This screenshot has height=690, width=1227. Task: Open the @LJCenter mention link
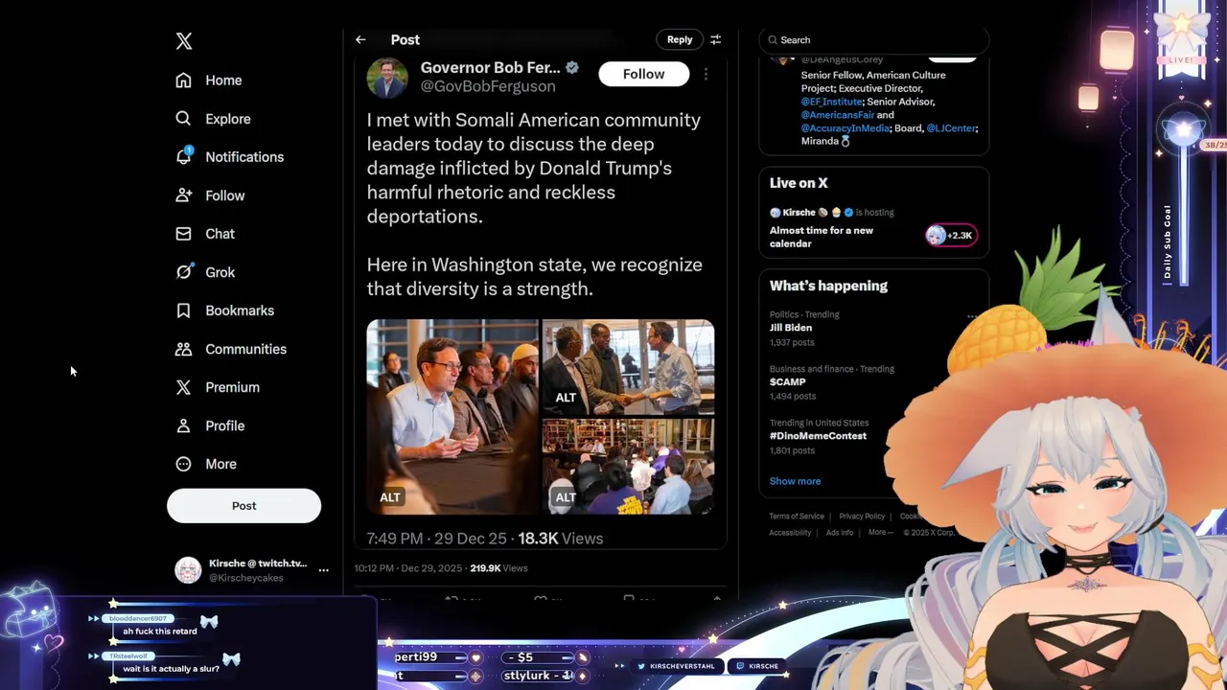click(952, 128)
